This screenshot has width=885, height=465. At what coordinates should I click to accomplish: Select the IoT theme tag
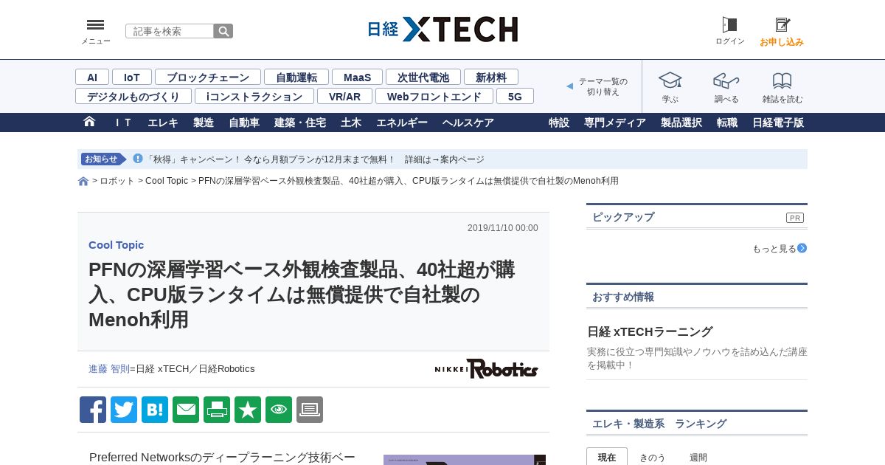[x=132, y=77]
